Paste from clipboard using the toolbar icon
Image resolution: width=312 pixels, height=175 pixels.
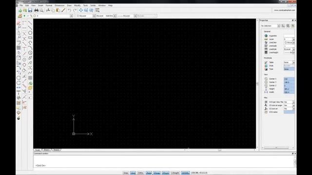(x=58, y=10)
